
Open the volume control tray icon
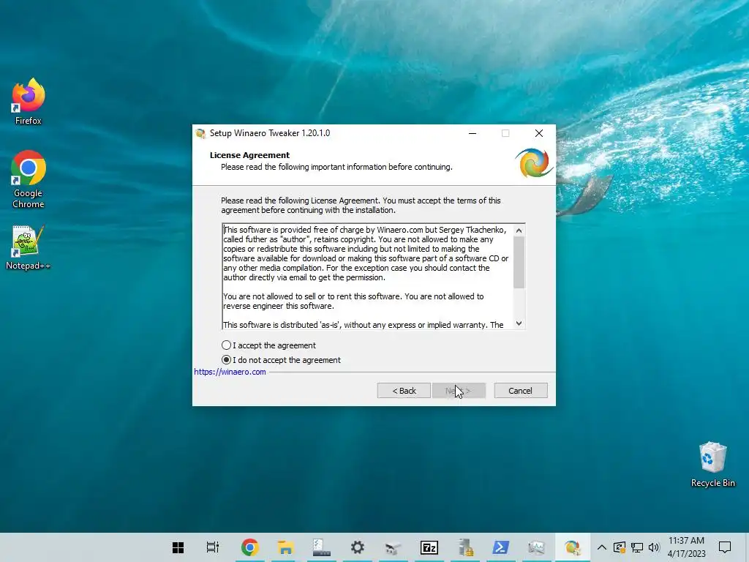point(654,547)
